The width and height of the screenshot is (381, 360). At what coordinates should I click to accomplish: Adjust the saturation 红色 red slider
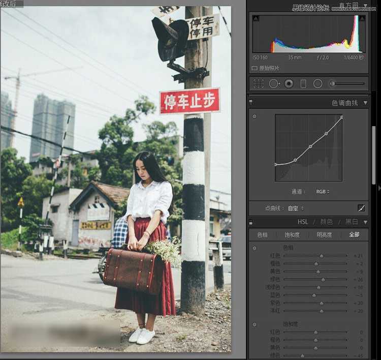(315, 332)
